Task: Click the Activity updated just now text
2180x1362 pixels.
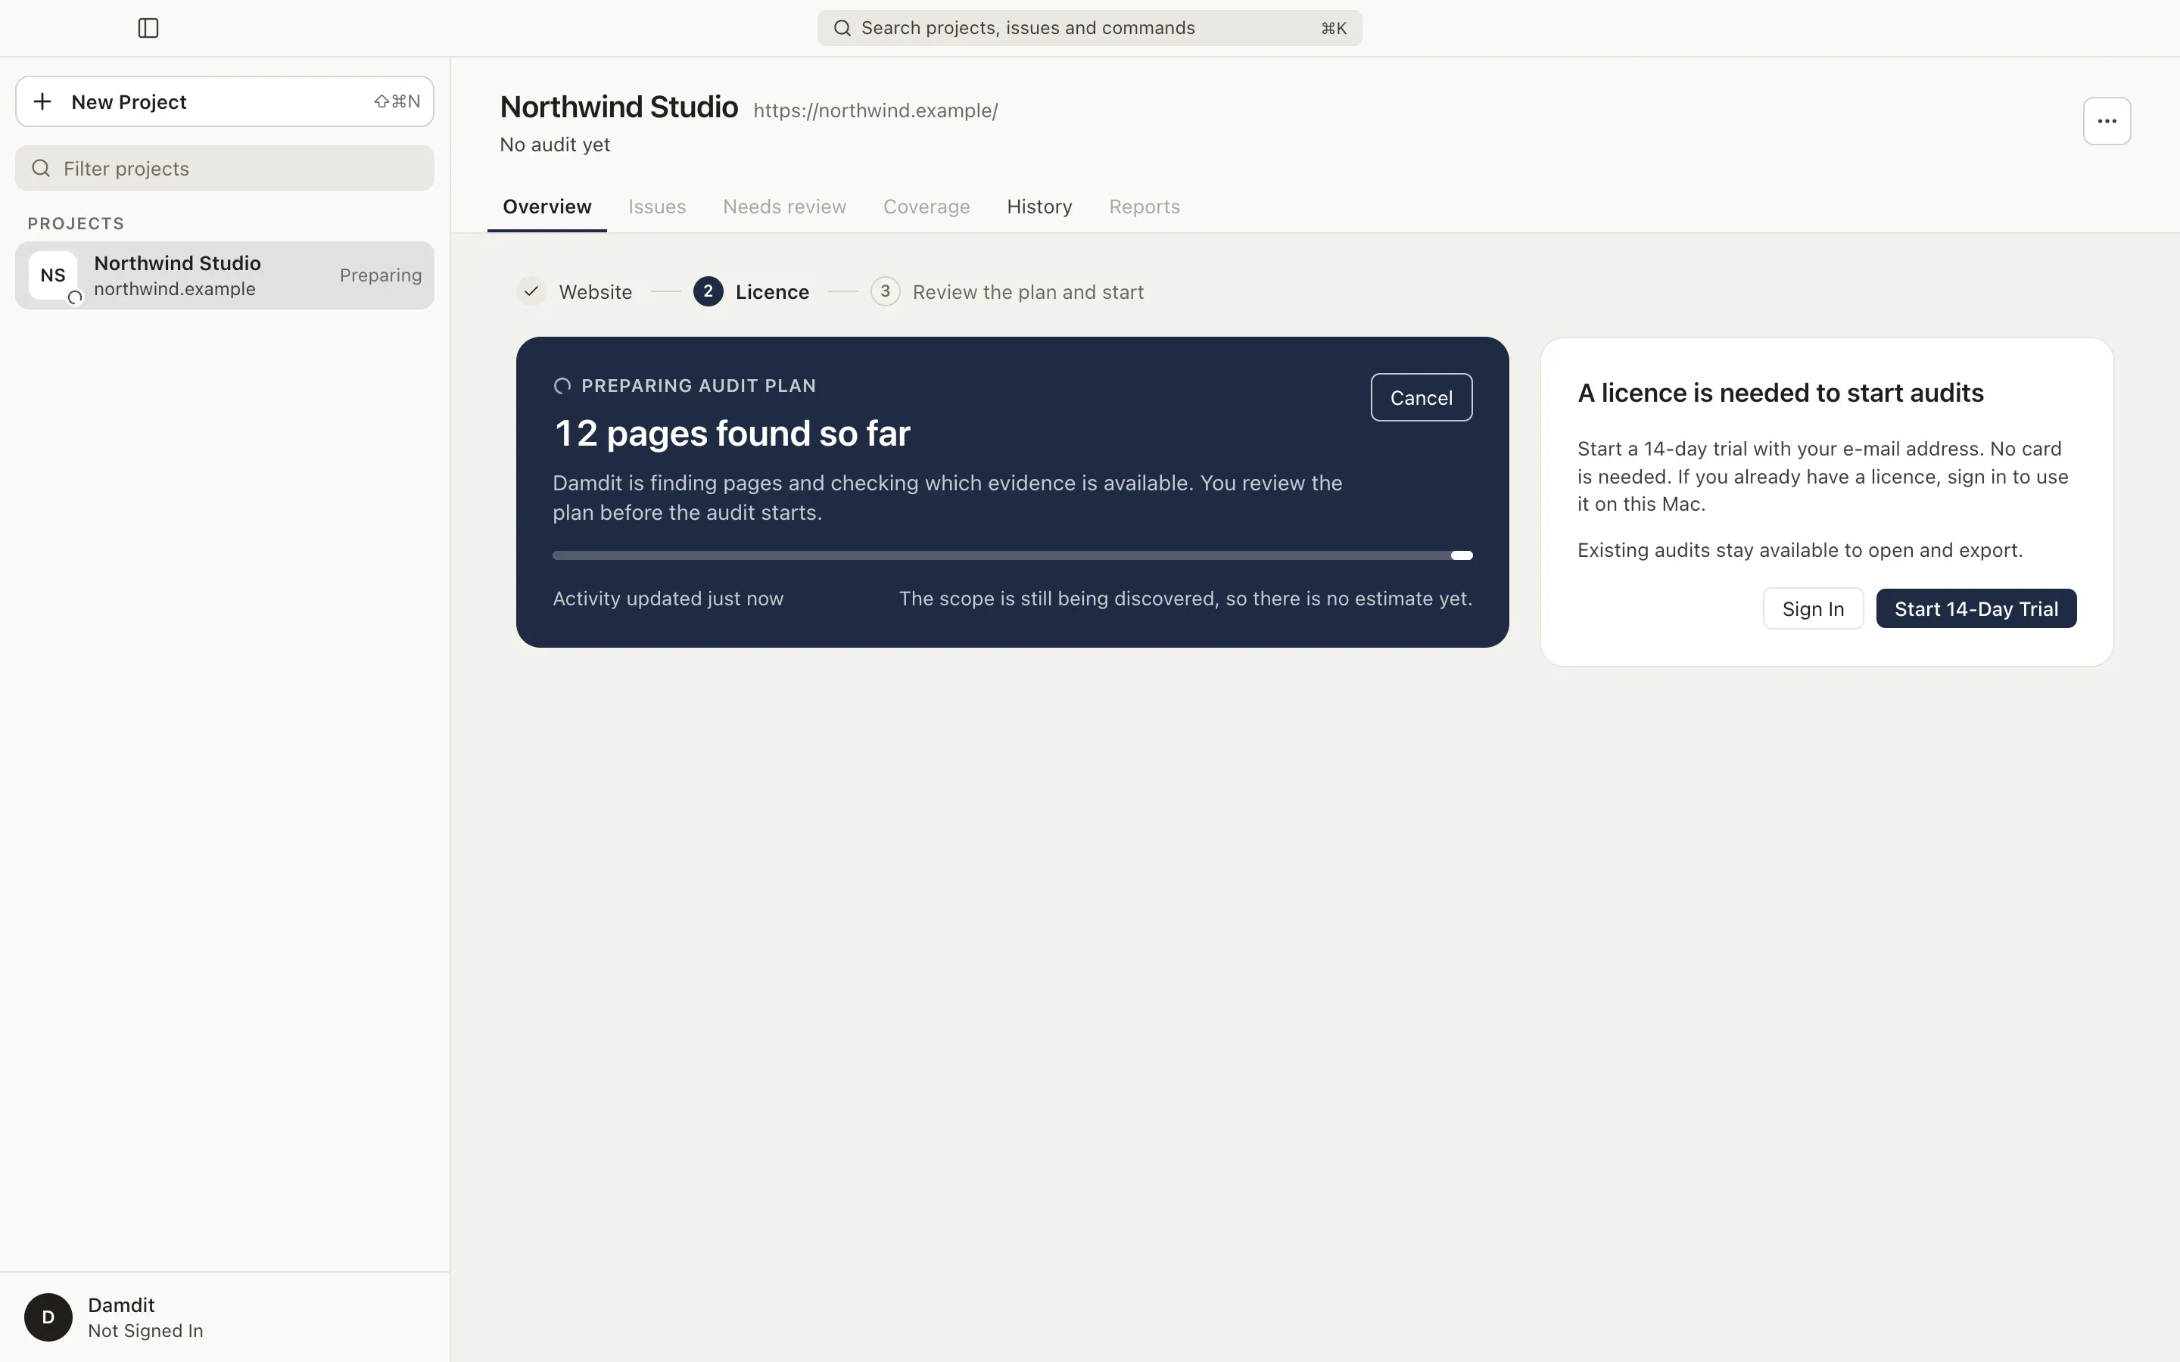Action: 668,599
